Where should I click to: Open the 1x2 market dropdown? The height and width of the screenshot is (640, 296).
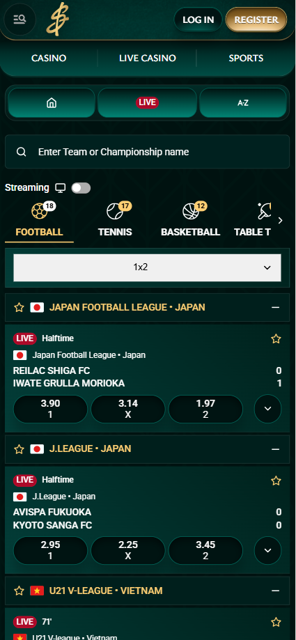tap(147, 267)
